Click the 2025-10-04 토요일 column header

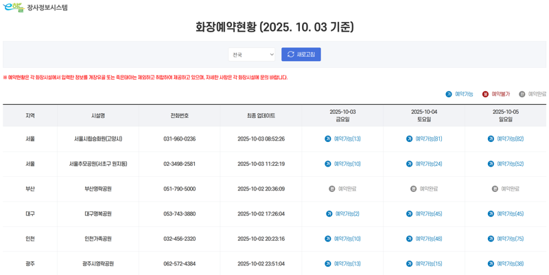pos(424,115)
